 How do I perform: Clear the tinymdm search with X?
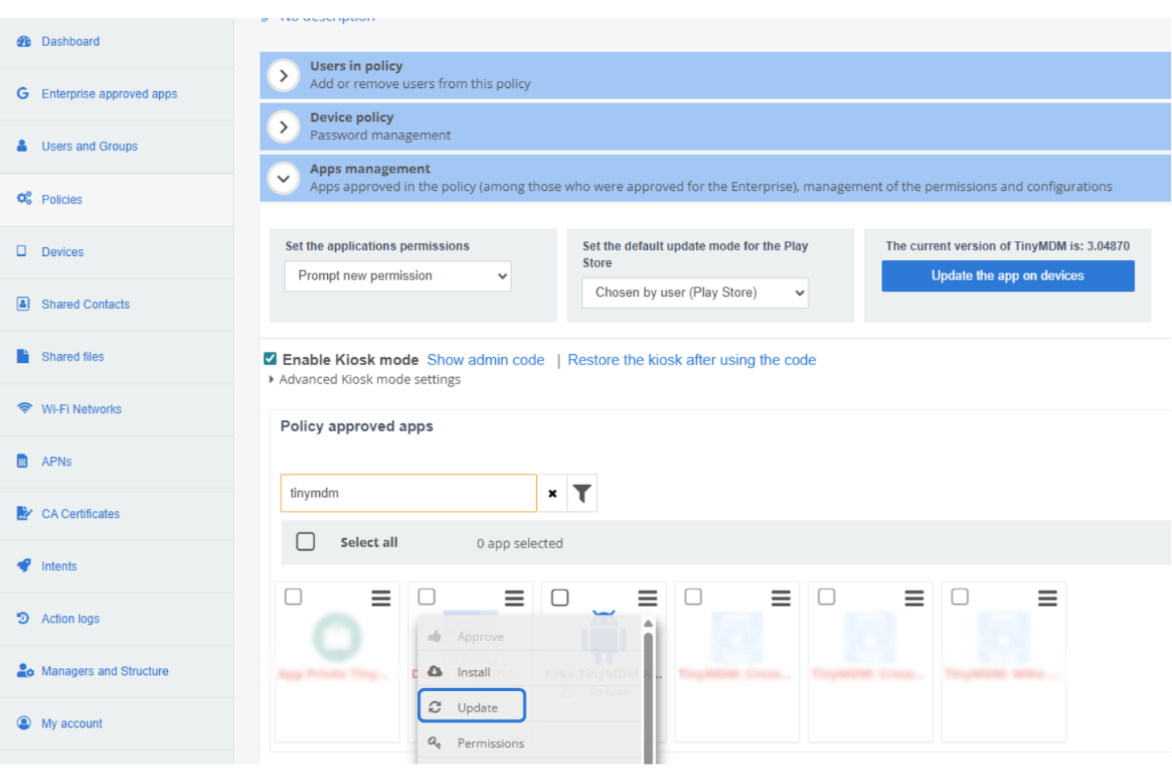pos(552,493)
